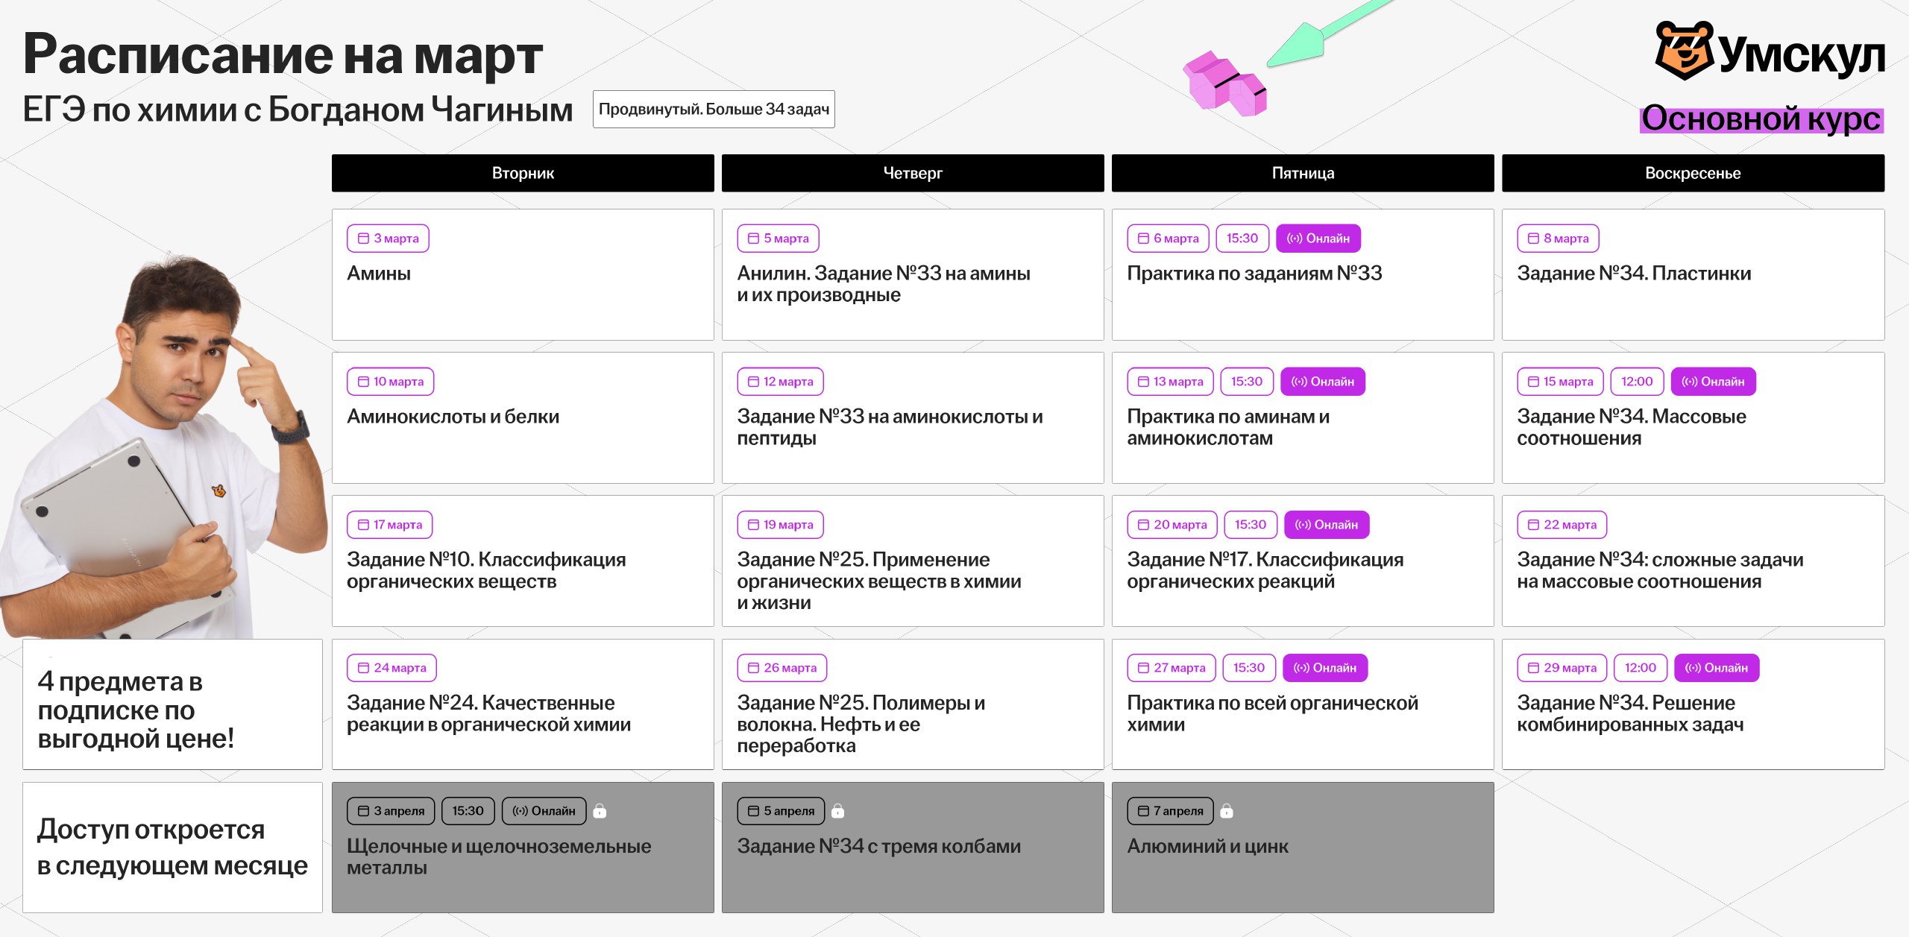Open the Амины lesson card
The height and width of the screenshot is (937, 1909).
tap(523, 274)
